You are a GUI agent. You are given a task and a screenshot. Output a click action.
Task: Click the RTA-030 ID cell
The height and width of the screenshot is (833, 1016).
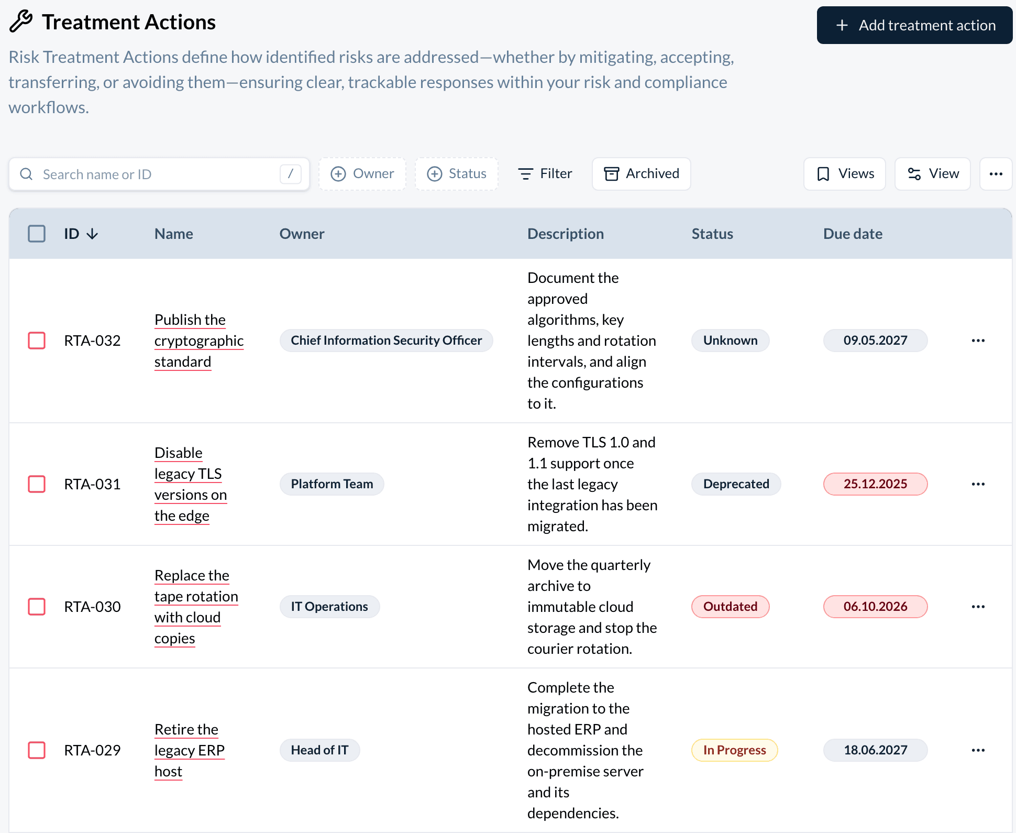pos(92,607)
